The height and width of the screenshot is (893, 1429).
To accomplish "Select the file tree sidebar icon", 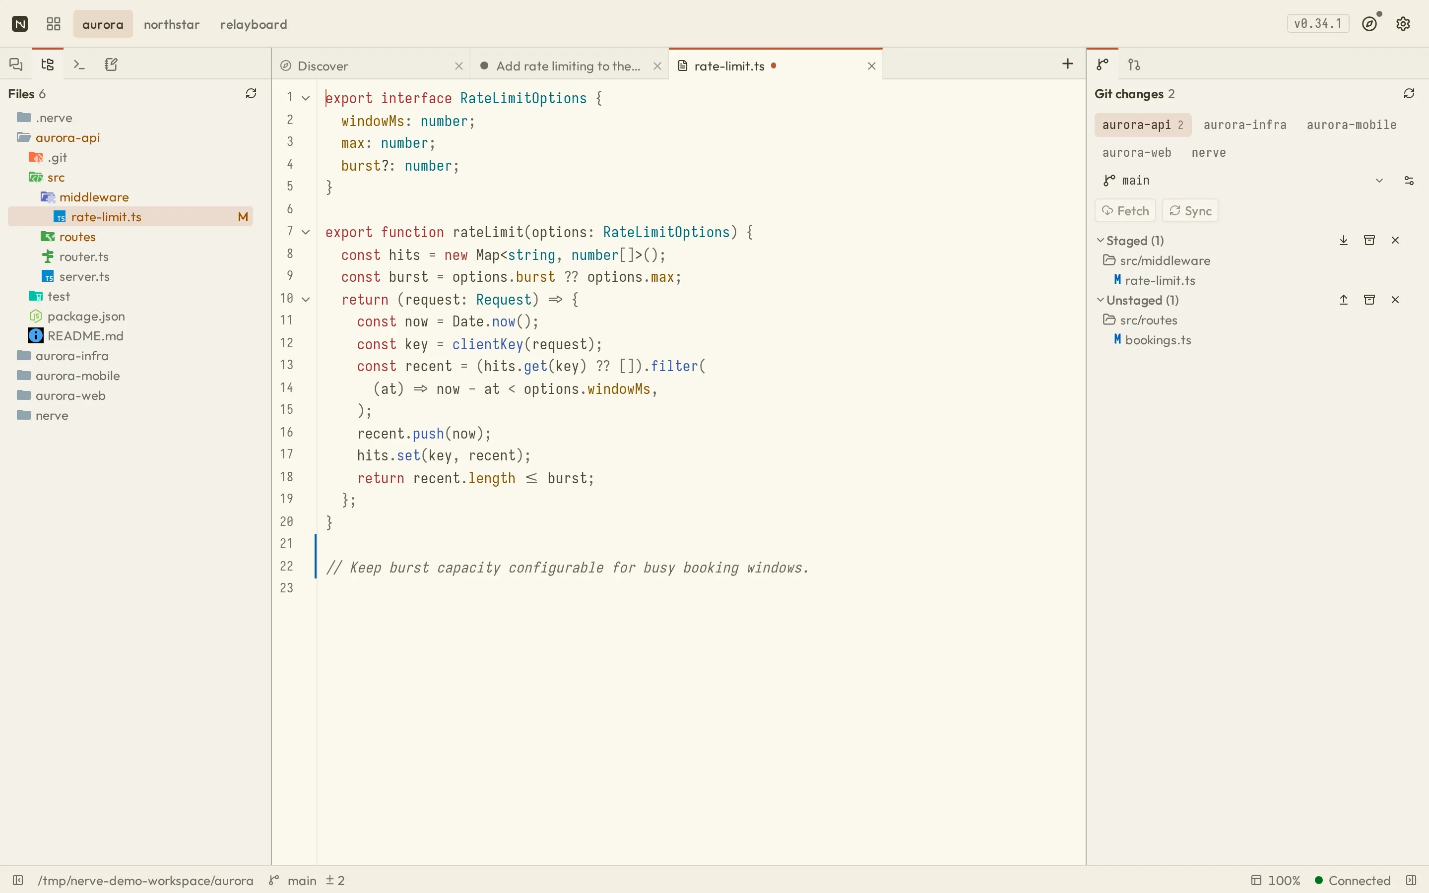I will pos(48,64).
